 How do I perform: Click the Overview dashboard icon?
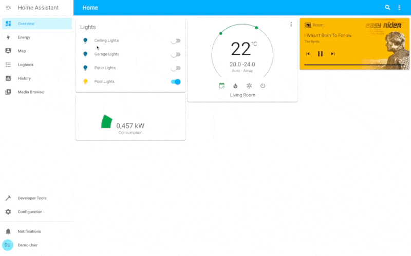[8, 24]
